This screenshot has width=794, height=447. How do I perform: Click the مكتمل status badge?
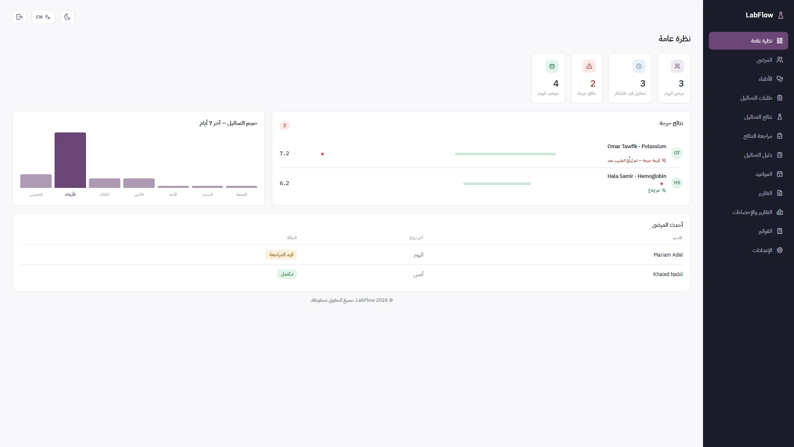287,274
